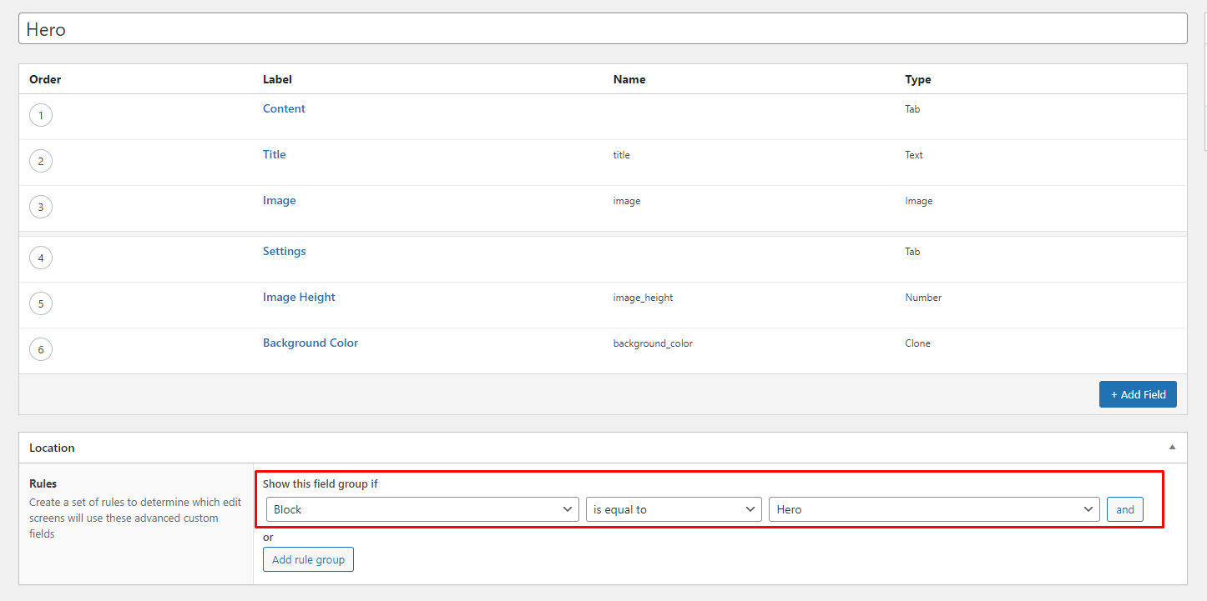Open the 'is equal to' operator dropdown
Screen dimensions: 1207x601
673,509
